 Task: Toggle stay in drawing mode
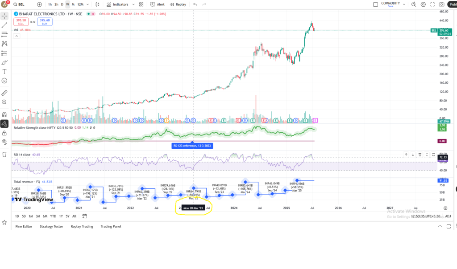pyautogui.click(x=4, y=124)
